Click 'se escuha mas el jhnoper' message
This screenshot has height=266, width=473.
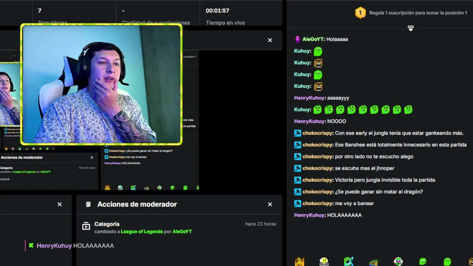(x=365, y=168)
